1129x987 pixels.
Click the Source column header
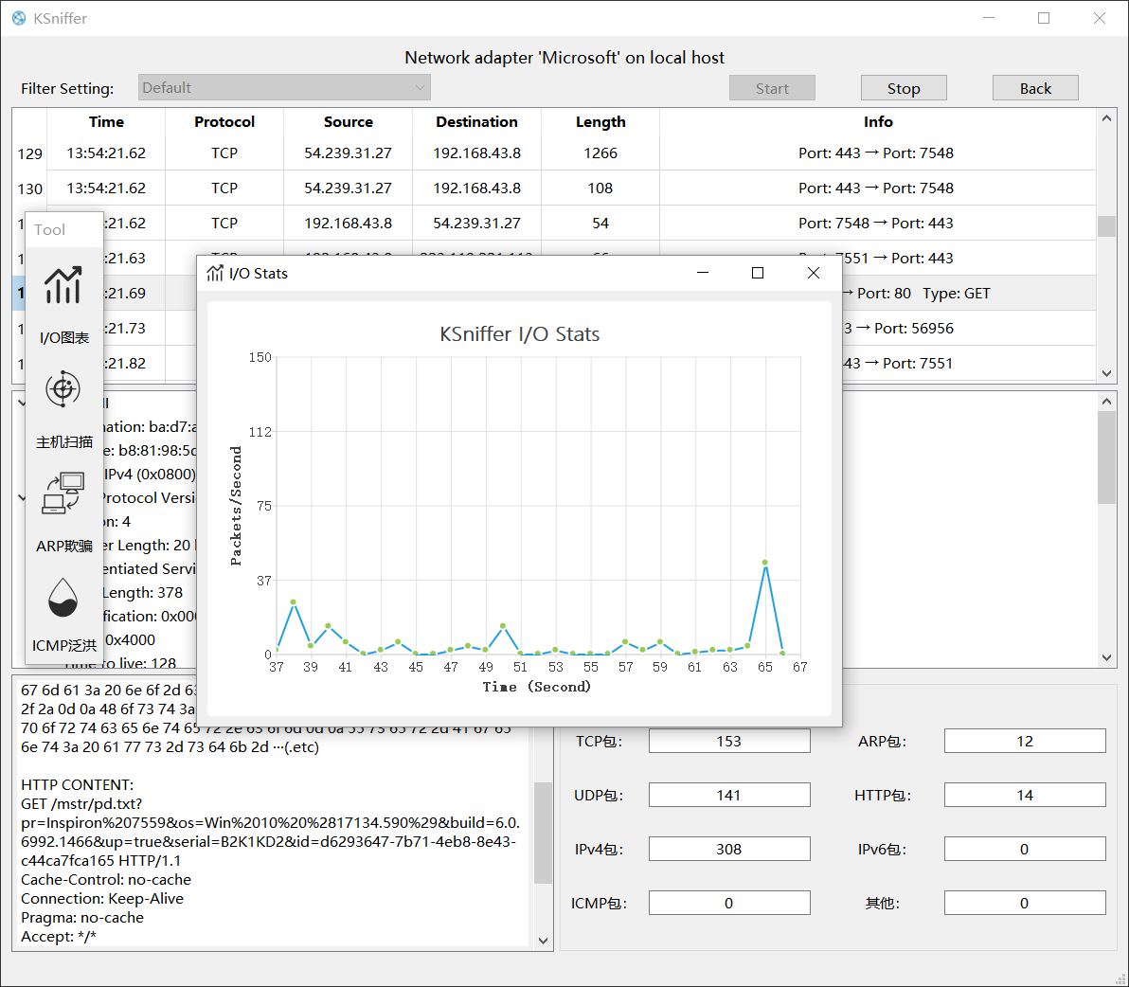pos(349,121)
